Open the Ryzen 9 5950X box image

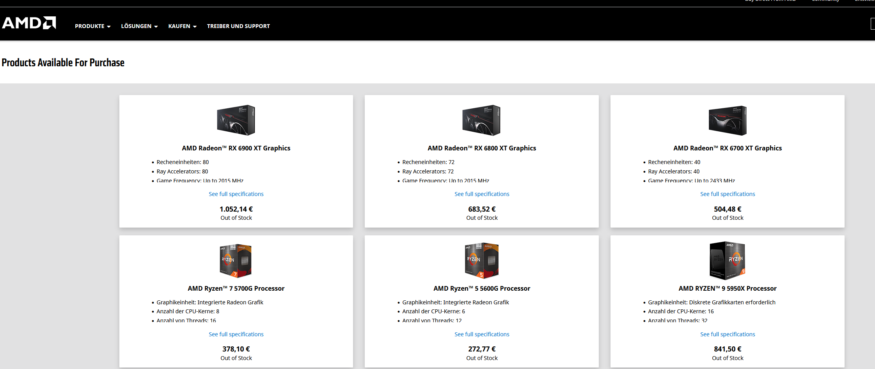pyautogui.click(x=727, y=261)
